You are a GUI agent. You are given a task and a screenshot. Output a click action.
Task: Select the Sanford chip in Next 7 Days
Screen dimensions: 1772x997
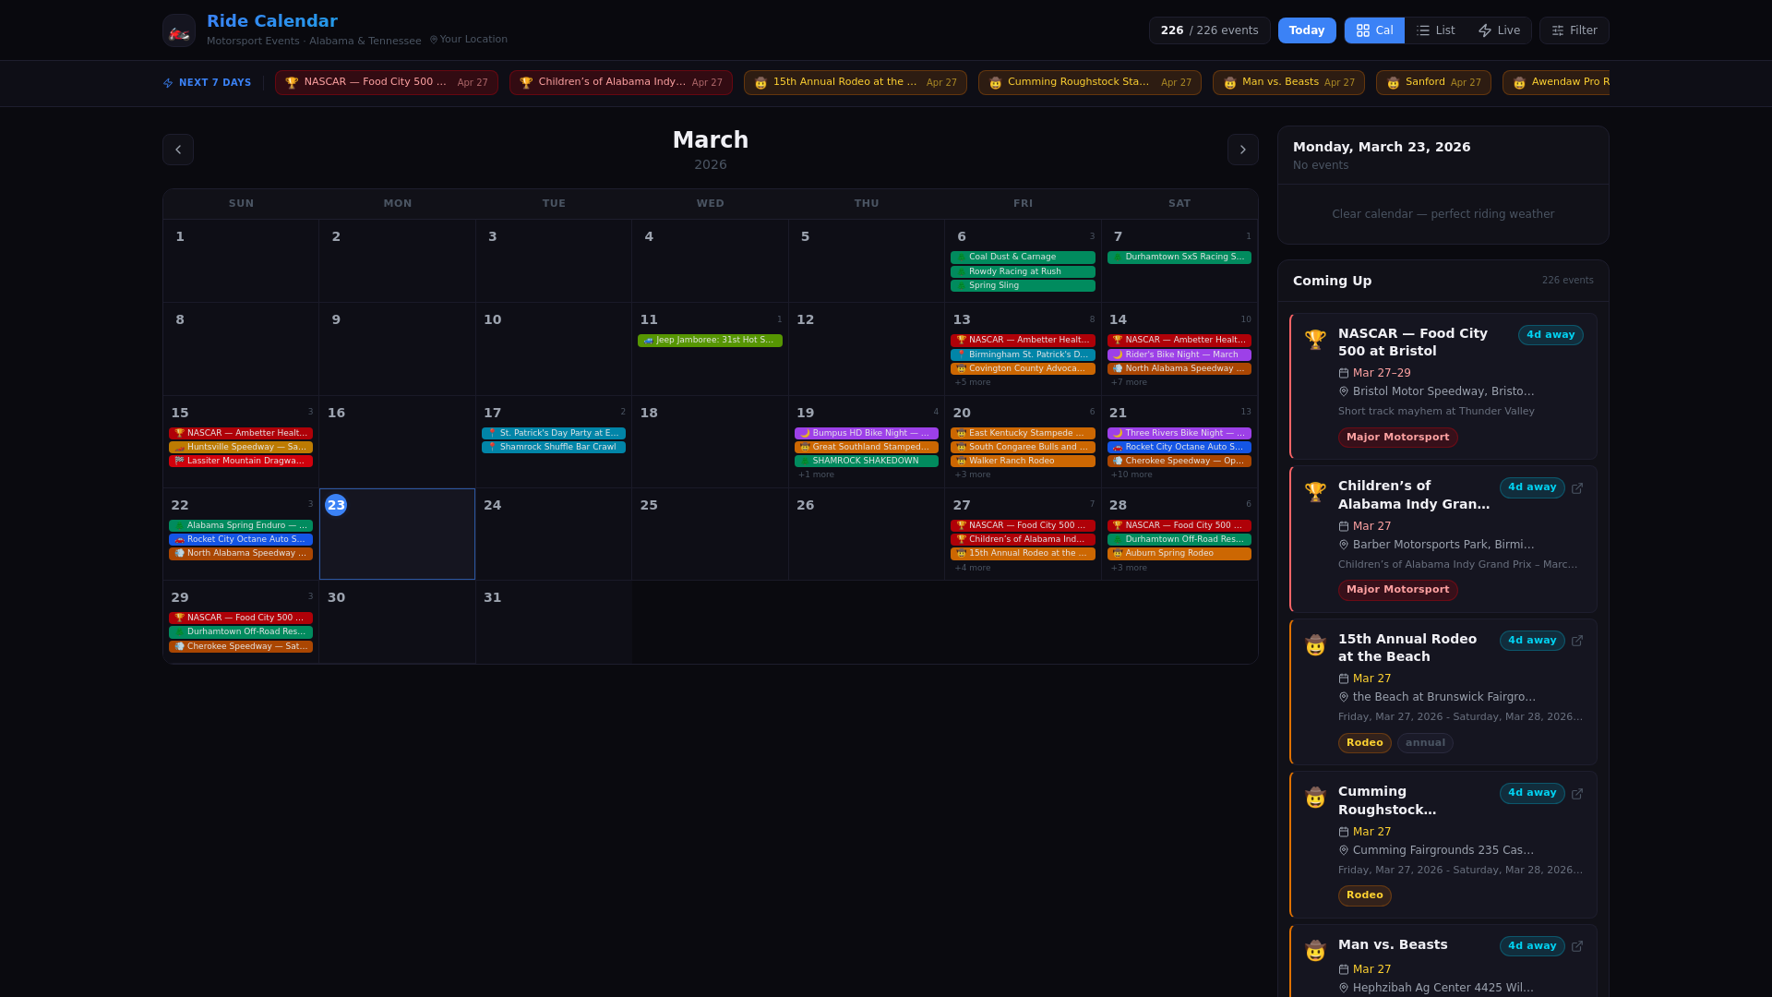tap(1432, 82)
